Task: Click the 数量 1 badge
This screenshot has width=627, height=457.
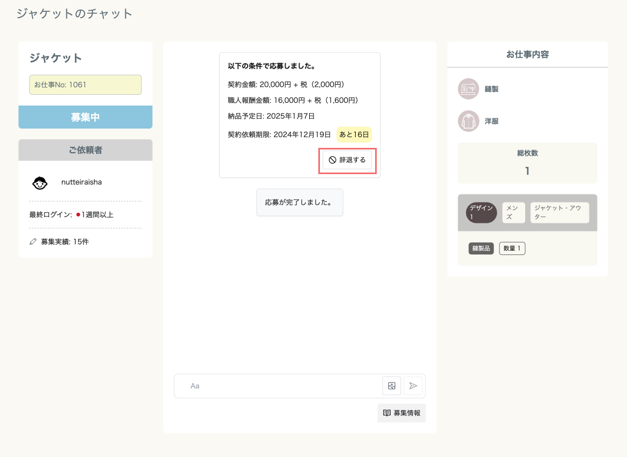Action: (x=512, y=248)
